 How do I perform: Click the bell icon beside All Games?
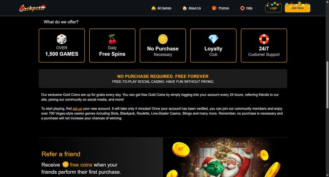coord(153,8)
